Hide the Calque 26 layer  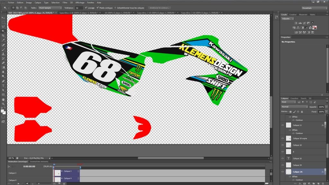tap(283, 172)
